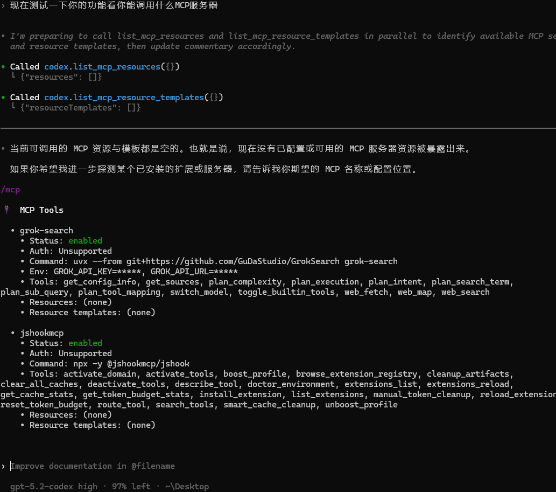Click the cleanup_artifacts tool name
Image resolution: width=556 pixels, height=492 pixels.
point(468,374)
